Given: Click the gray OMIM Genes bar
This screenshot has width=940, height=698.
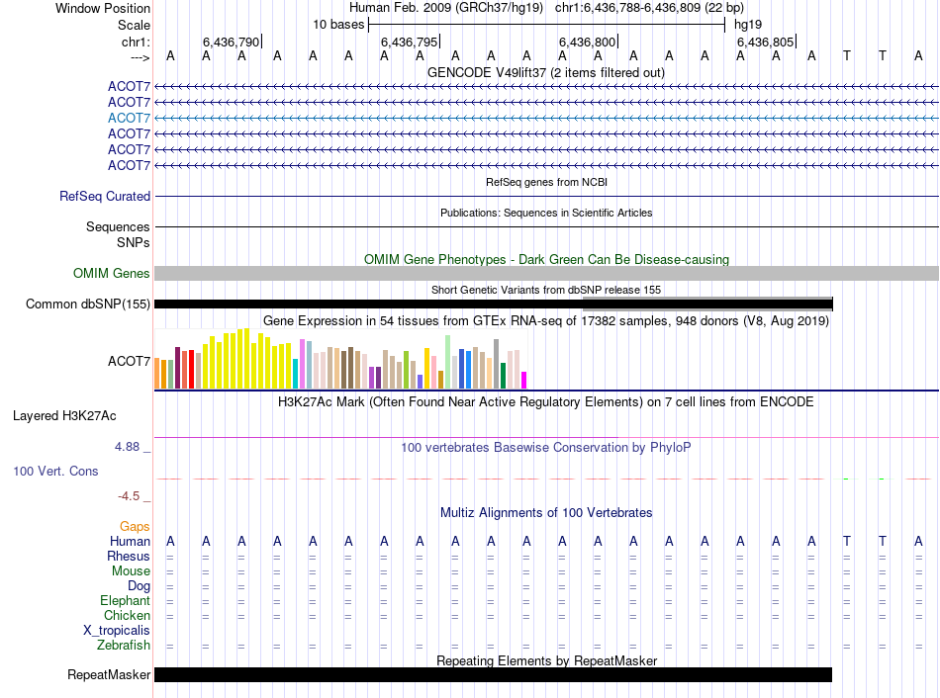Looking at the screenshot, I should click(546, 274).
